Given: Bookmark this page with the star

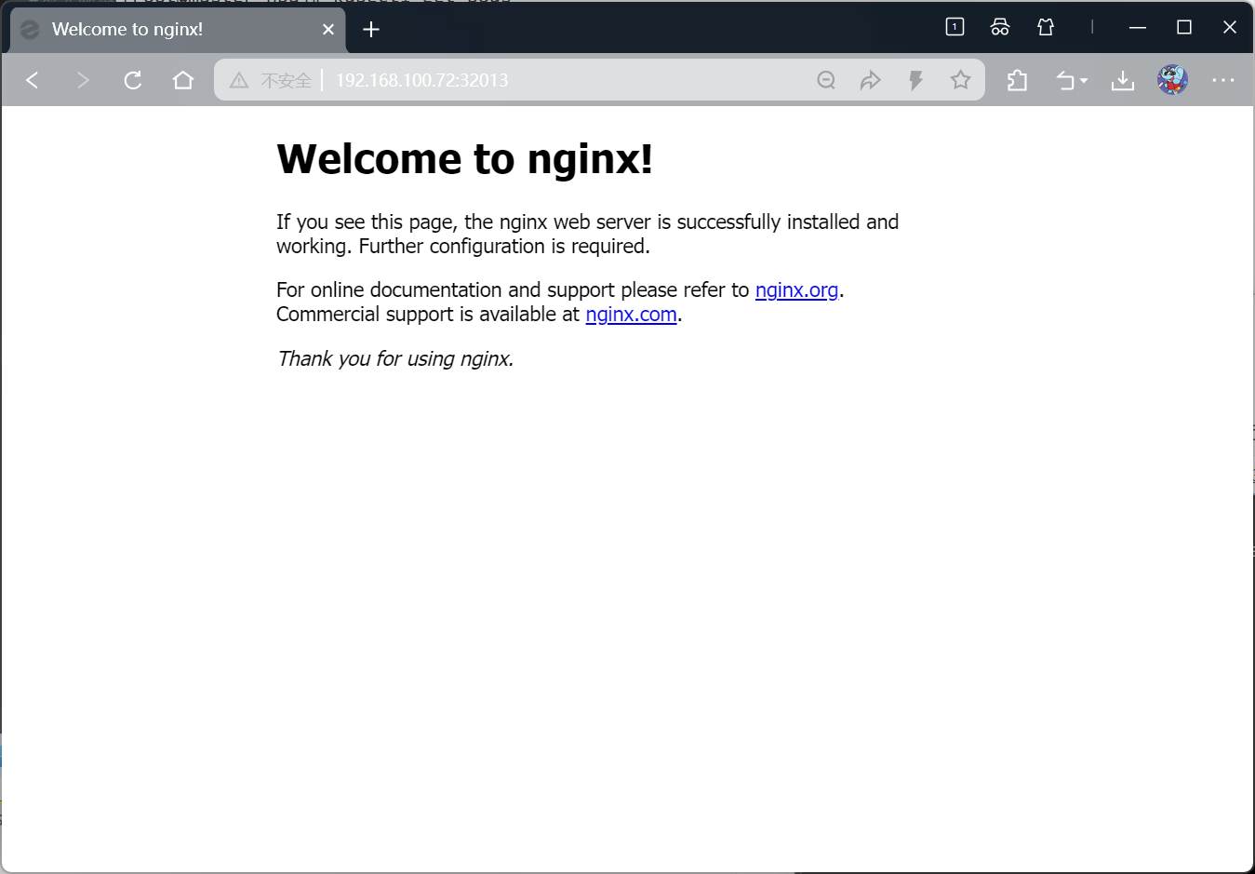Looking at the screenshot, I should pyautogui.click(x=961, y=80).
